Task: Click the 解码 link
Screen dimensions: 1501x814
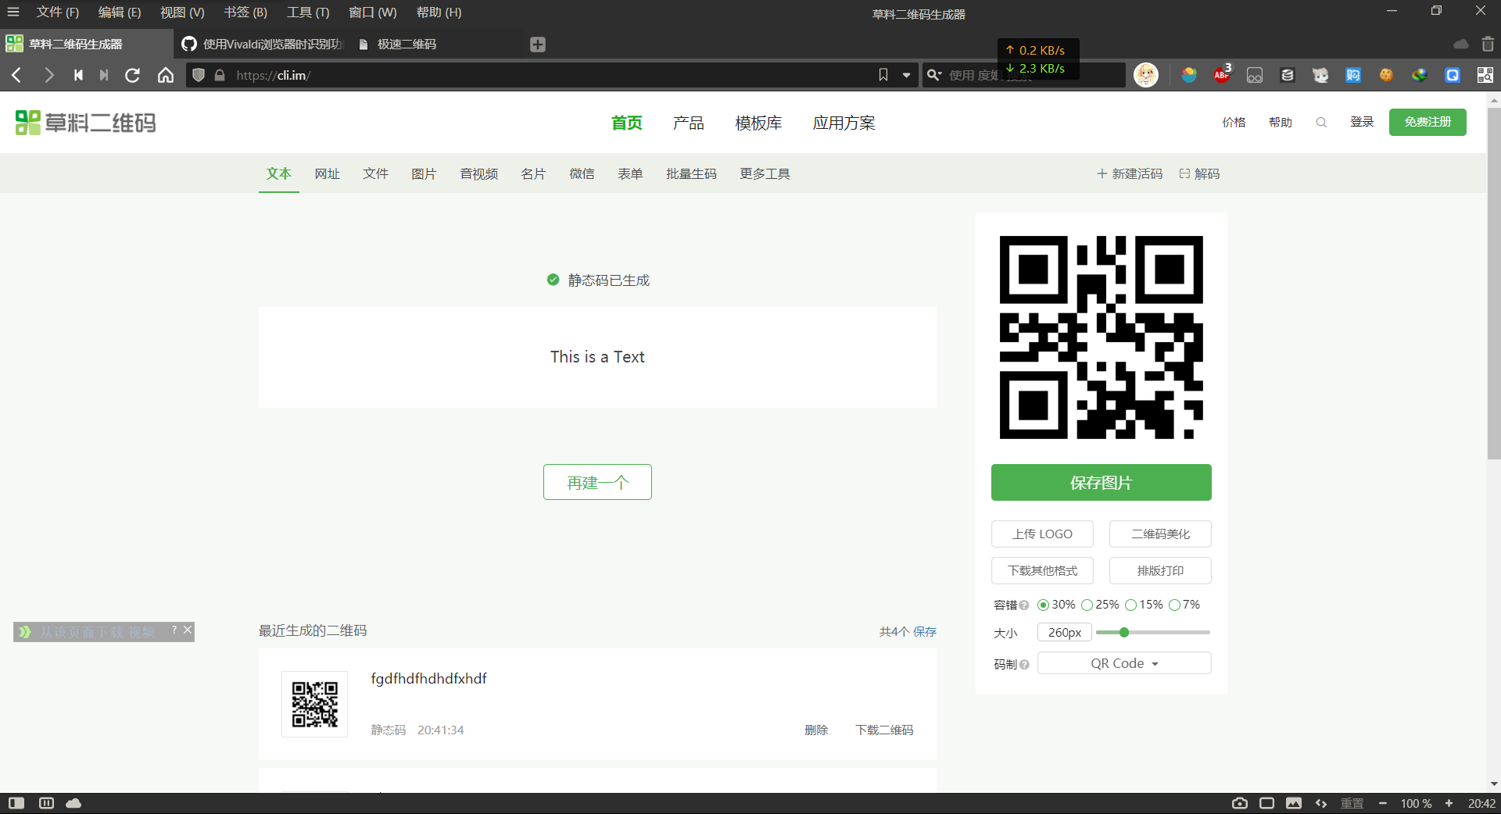Action: tap(1199, 173)
